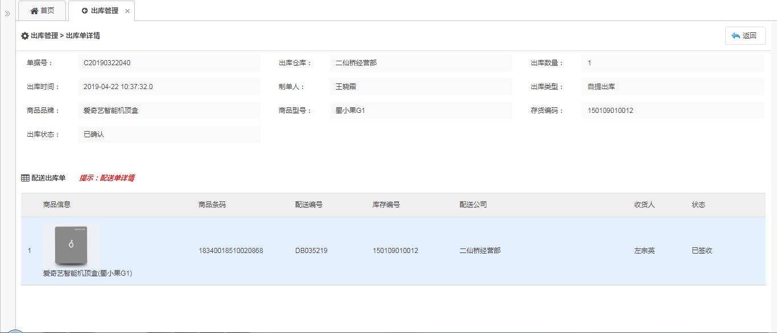This screenshot has height=333, width=777.
Task: Open the set-top box product thumbnail
Action: point(71,245)
